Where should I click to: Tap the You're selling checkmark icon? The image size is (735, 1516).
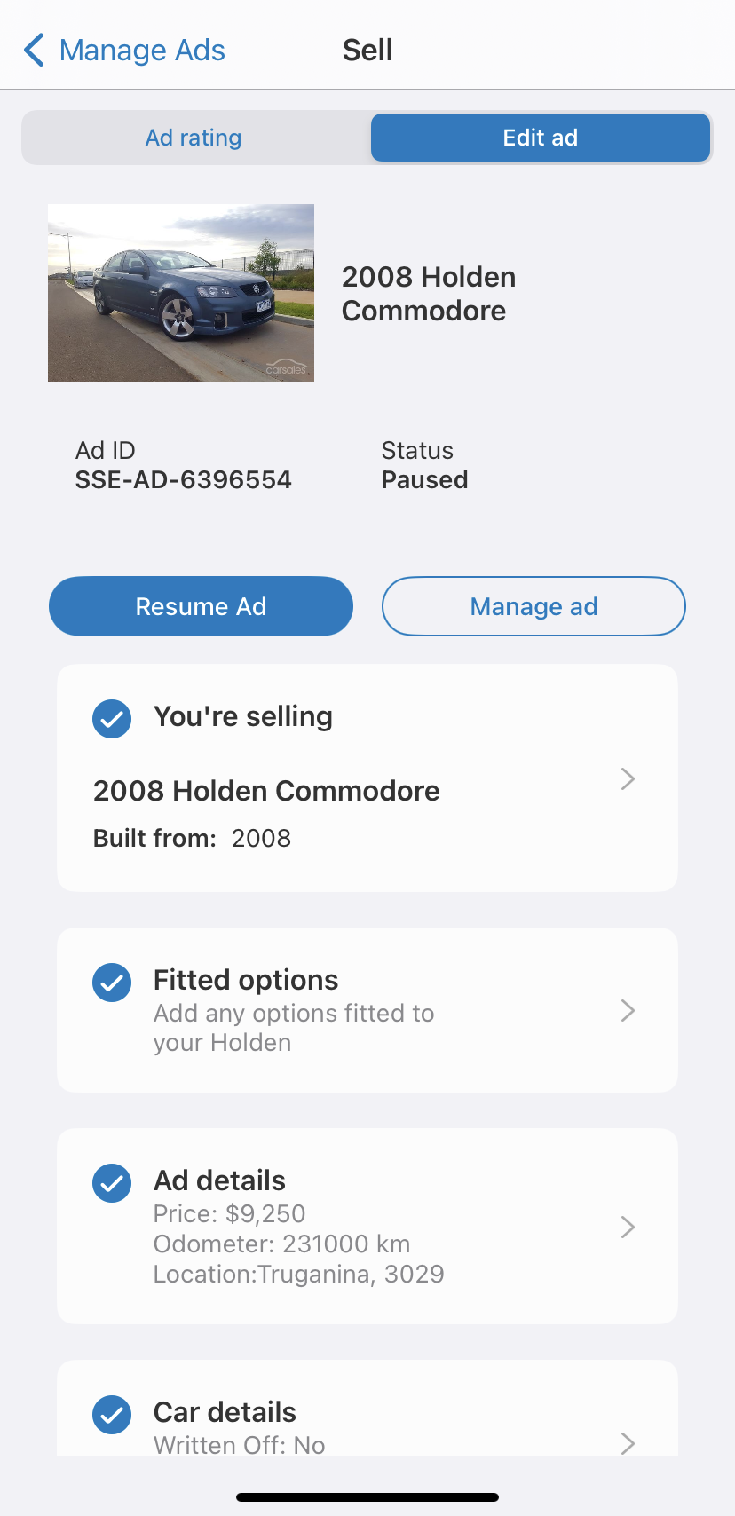112,719
